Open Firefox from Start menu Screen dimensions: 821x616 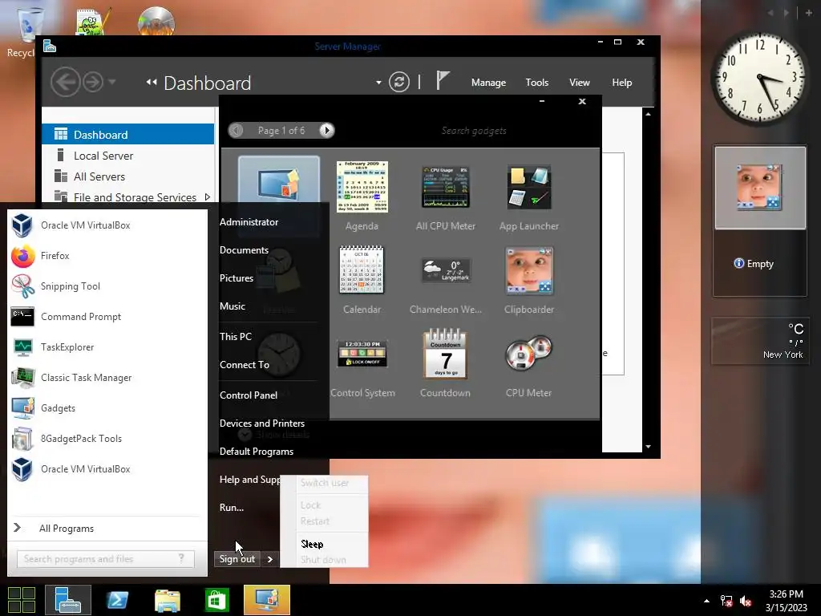(x=107, y=256)
